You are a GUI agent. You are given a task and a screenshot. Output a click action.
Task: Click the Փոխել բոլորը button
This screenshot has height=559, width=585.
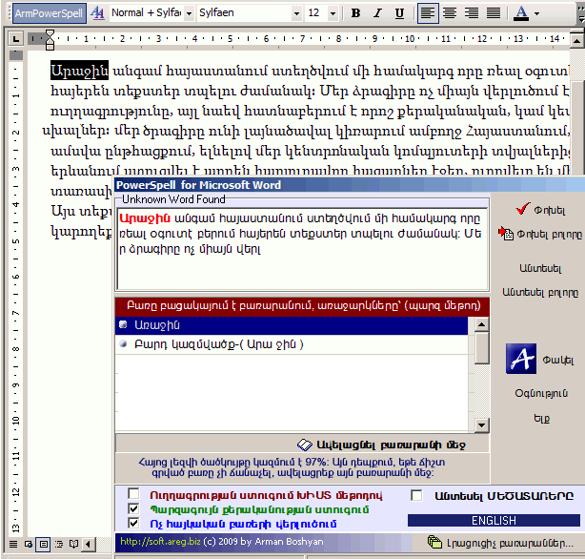pos(549,235)
